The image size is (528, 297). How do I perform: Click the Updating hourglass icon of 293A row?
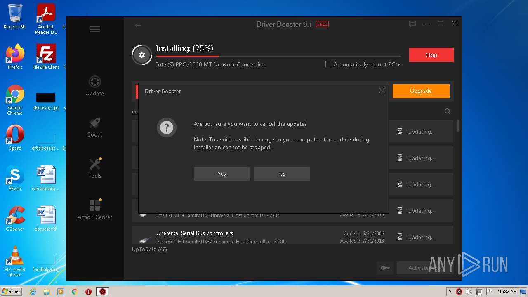[x=400, y=237]
